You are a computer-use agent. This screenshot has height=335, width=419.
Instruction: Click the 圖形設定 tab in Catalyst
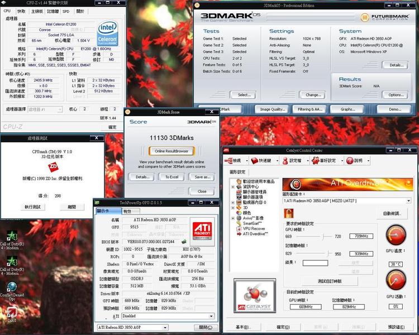237,172
